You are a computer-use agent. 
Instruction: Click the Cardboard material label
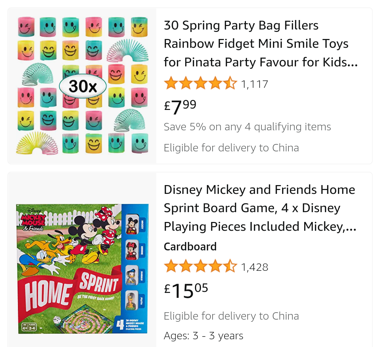pyautogui.click(x=190, y=247)
